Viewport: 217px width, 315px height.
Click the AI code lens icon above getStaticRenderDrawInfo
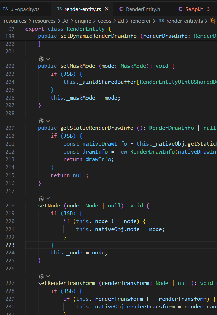[x=41, y=121]
